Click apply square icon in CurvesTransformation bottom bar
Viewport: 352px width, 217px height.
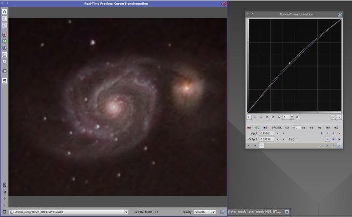[x=255, y=146]
